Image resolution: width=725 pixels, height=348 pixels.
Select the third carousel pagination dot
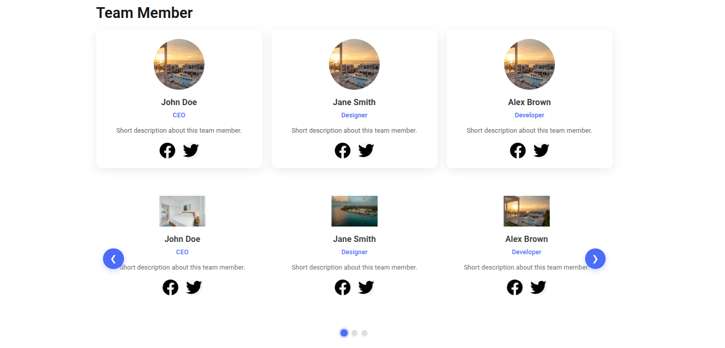click(x=364, y=333)
